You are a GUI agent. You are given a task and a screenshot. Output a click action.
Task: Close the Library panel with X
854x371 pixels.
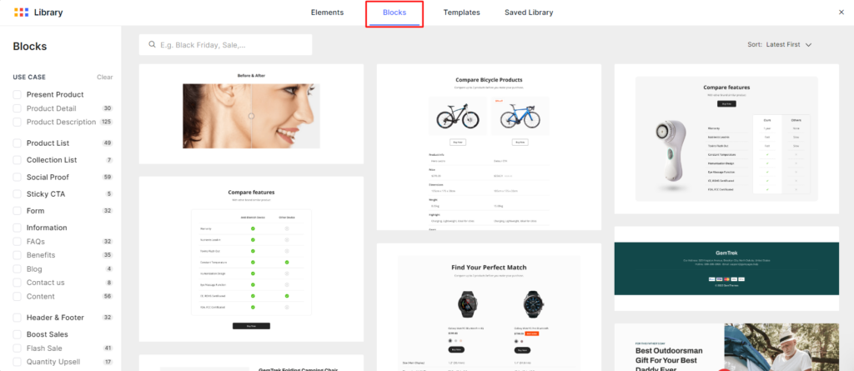840,13
